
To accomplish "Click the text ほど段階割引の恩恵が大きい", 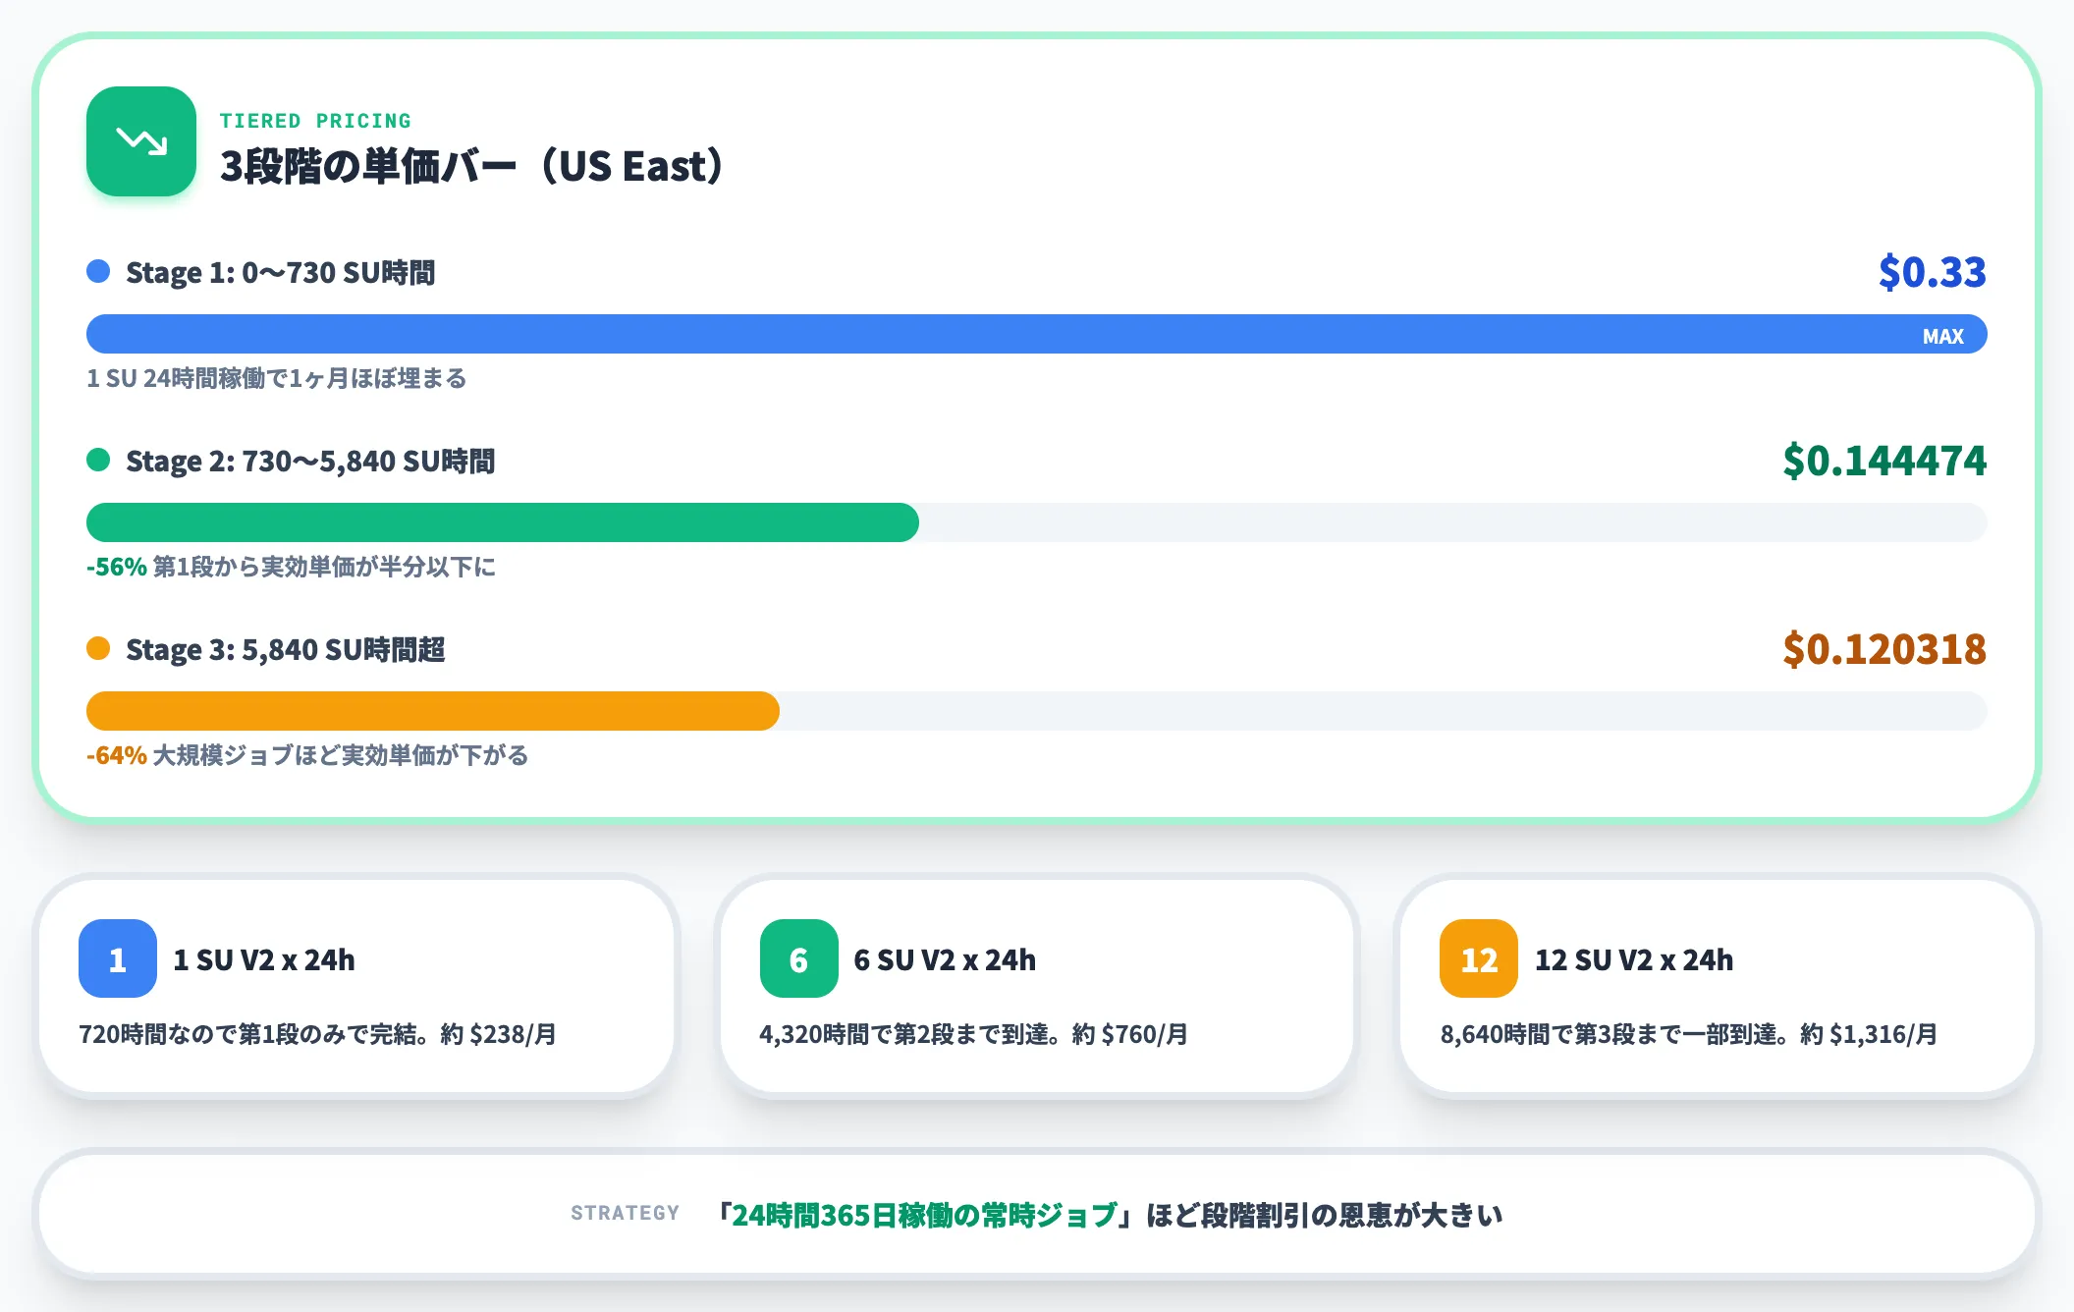I will 1325,1215.
